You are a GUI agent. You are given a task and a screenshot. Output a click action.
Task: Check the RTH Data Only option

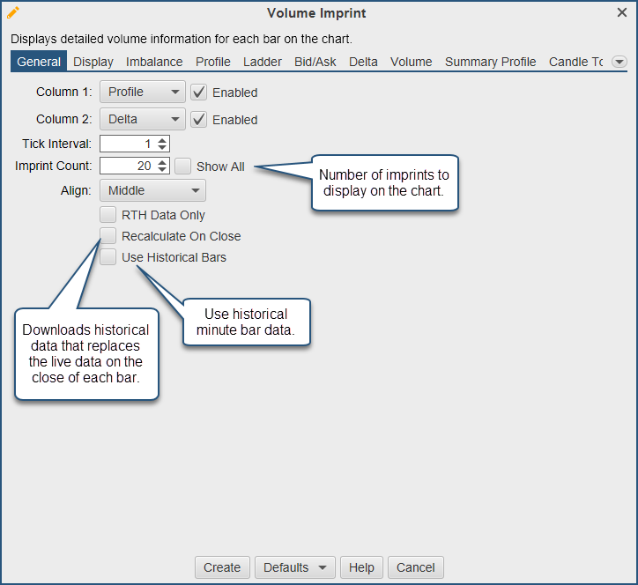(x=108, y=214)
